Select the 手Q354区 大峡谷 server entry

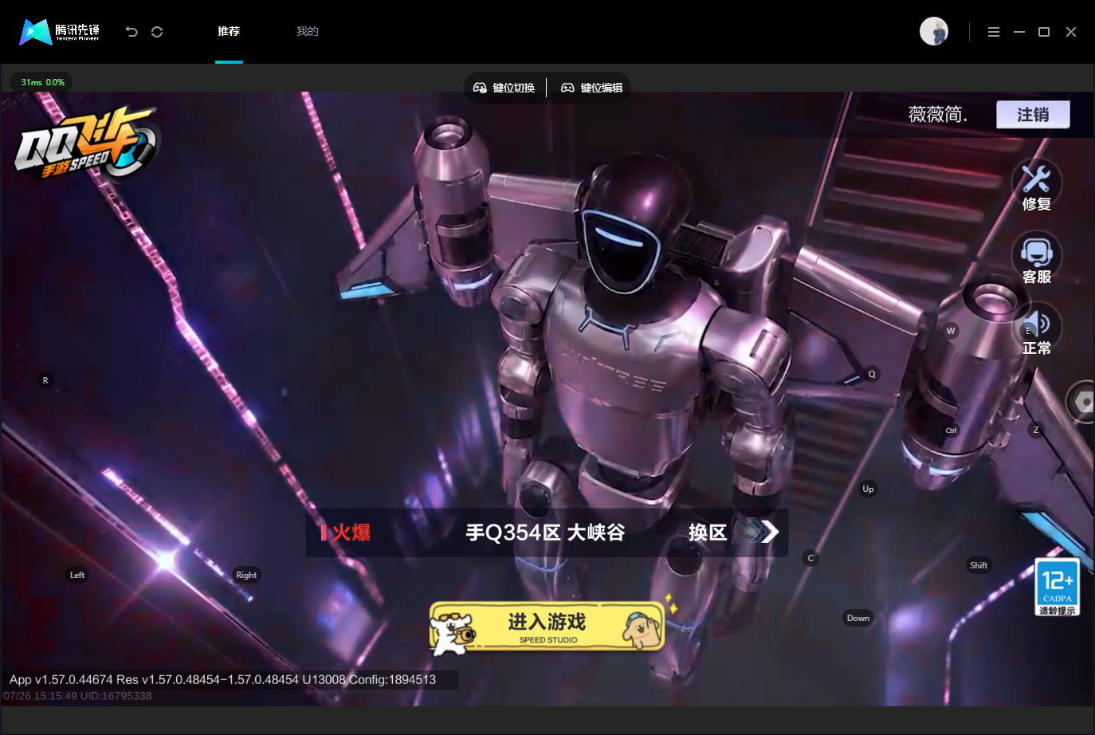546,533
